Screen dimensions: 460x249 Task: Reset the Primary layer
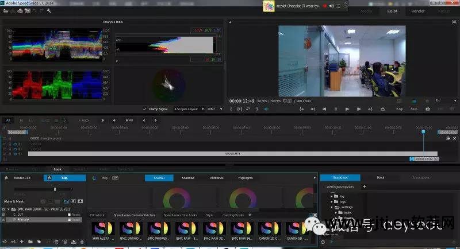pyautogui.click(x=75, y=220)
